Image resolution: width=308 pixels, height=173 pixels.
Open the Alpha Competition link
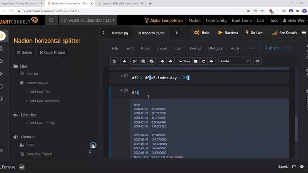tap(164, 20)
